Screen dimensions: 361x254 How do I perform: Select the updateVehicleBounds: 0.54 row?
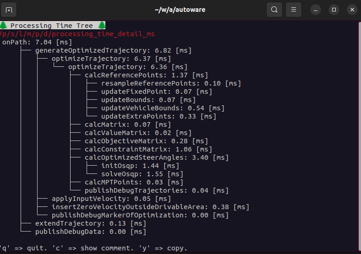coord(163,108)
